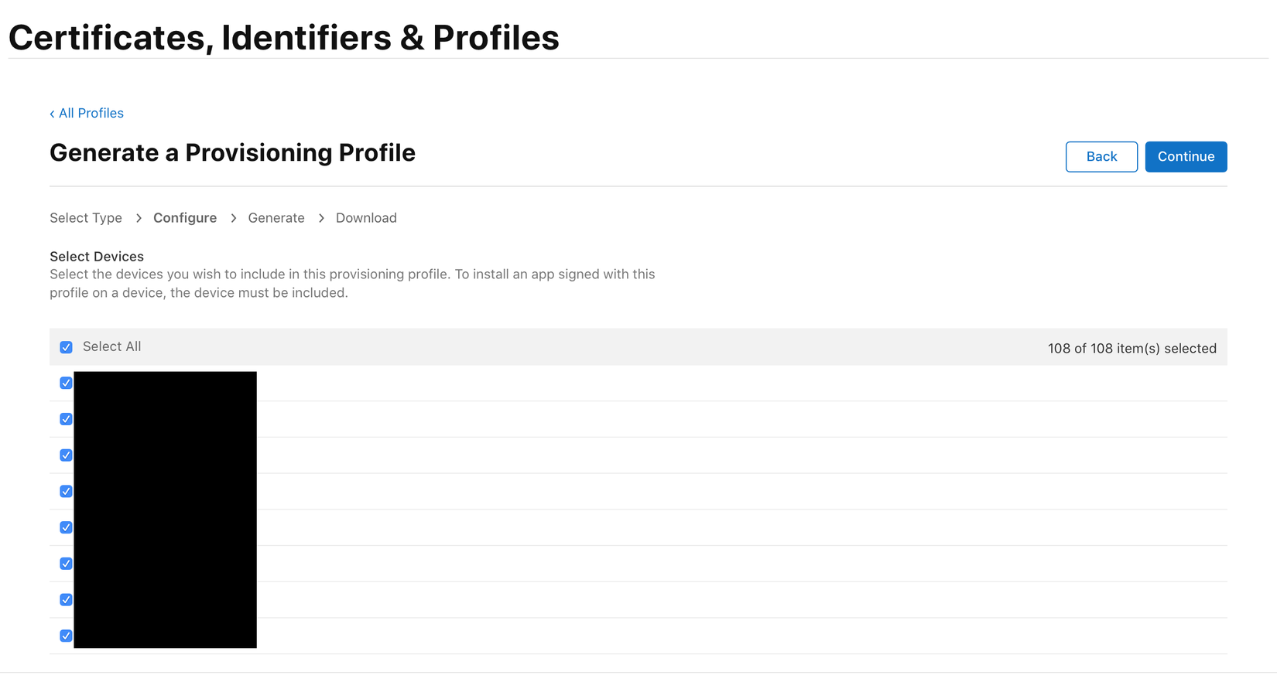Viewport: 1277px width, 675px height.
Task: Uncheck the first device checkbox
Action: point(67,383)
